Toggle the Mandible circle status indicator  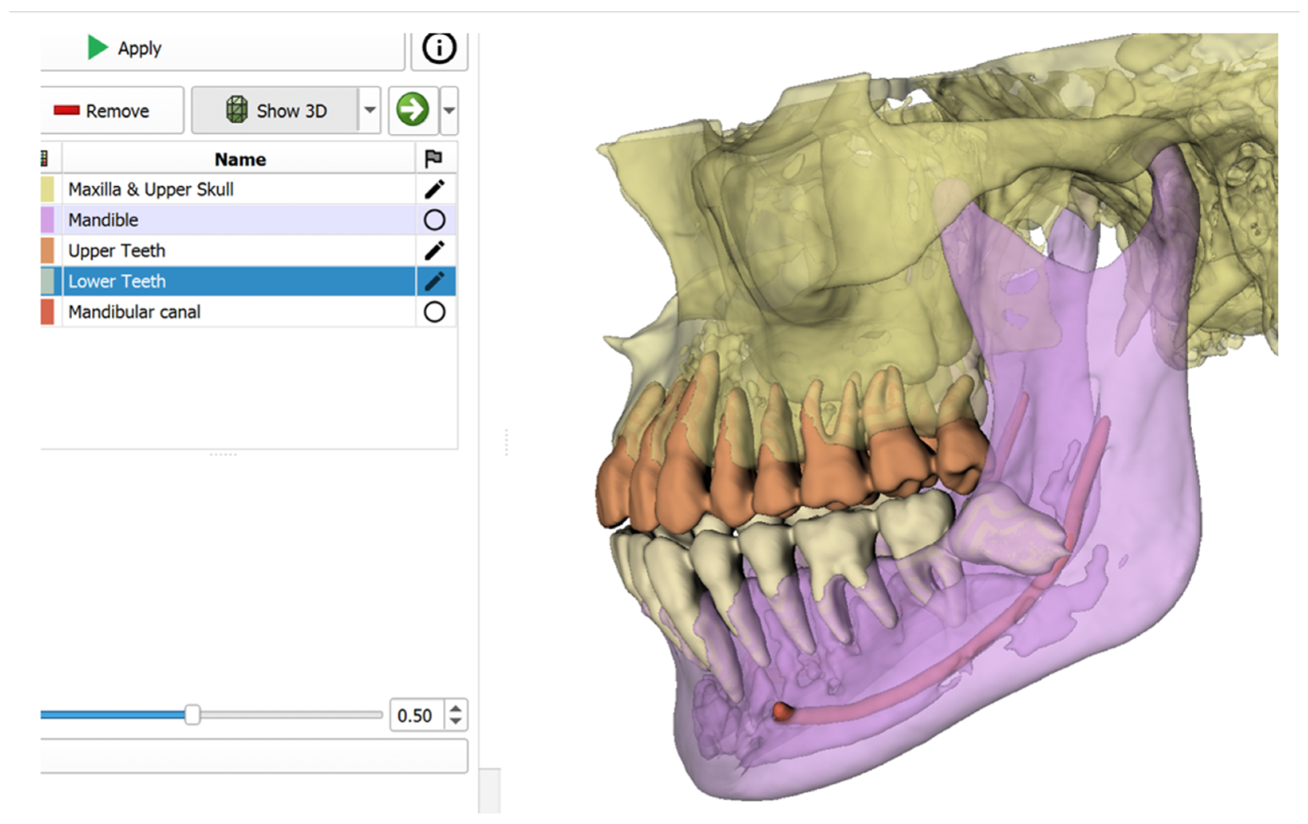point(434,220)
